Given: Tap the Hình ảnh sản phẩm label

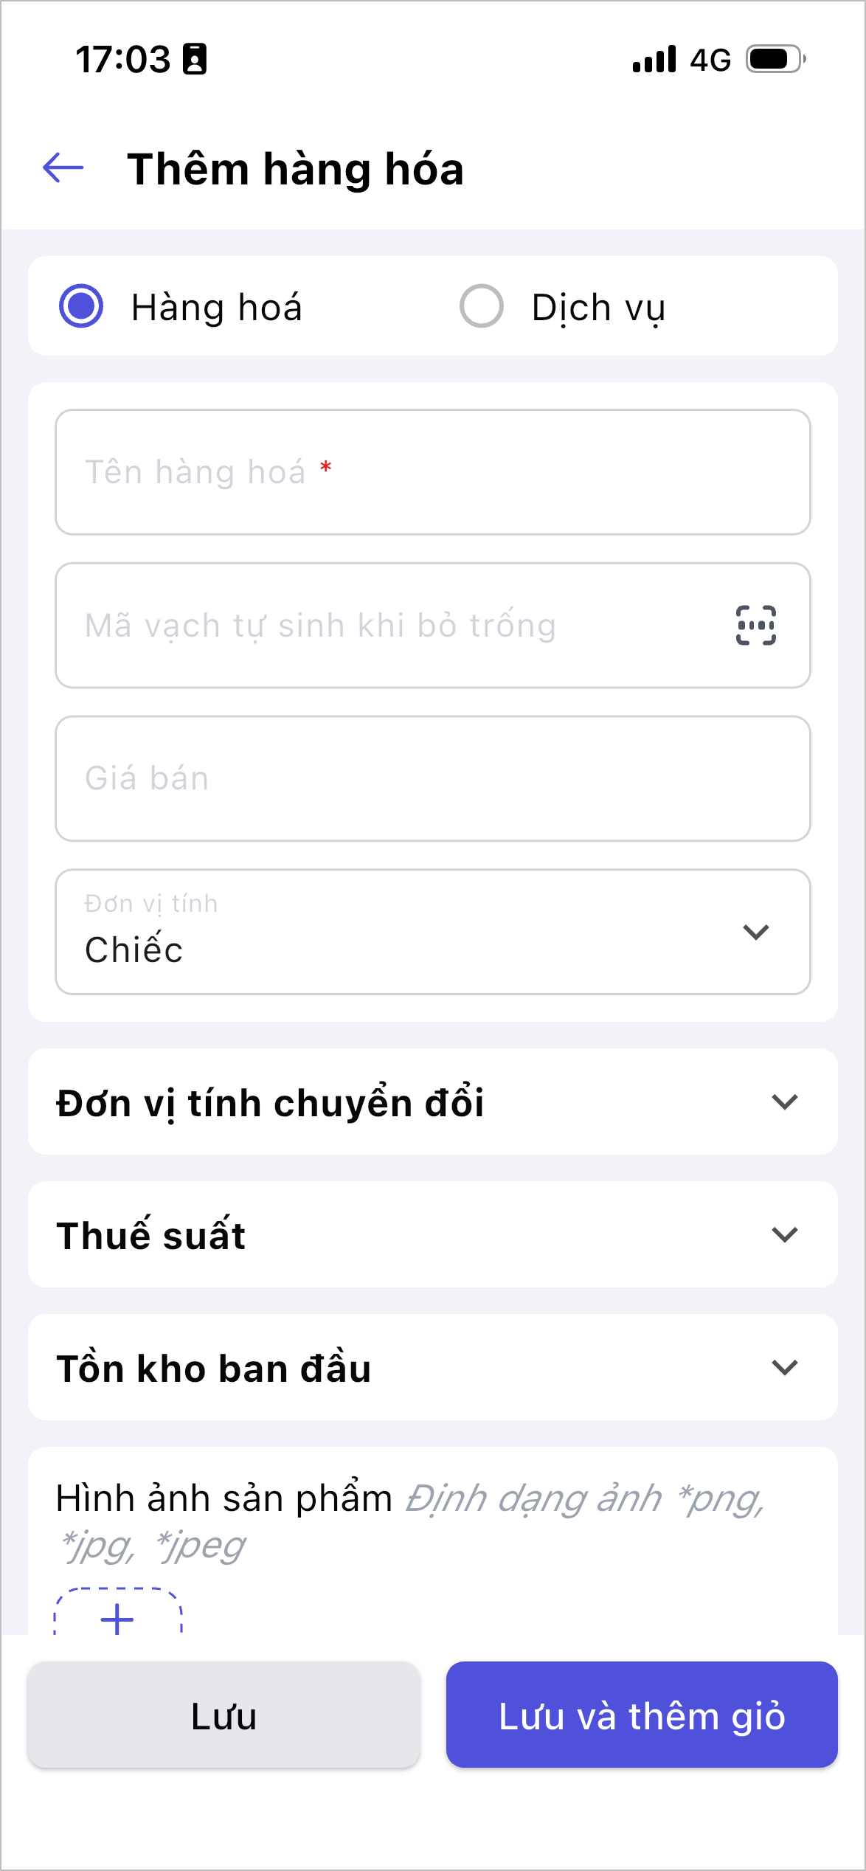Looking at the screenshot, I should pos(224,1498).
